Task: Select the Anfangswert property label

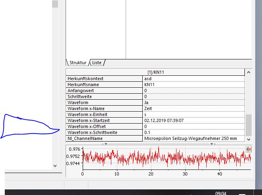Action: click(104, 91)
